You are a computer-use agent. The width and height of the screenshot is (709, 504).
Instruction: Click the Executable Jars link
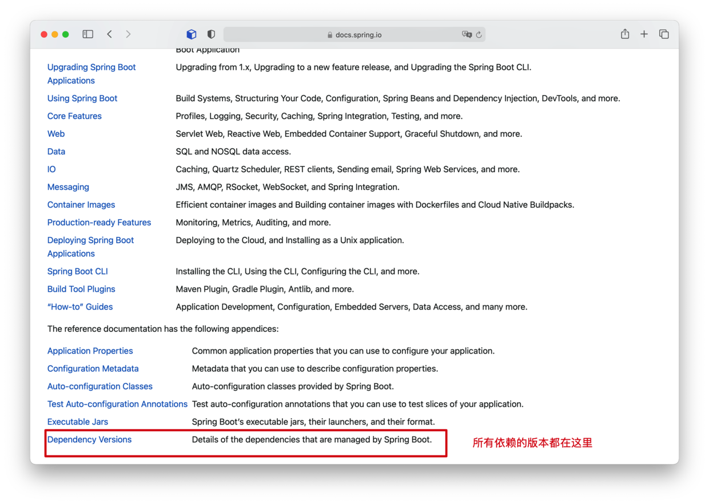77,422
